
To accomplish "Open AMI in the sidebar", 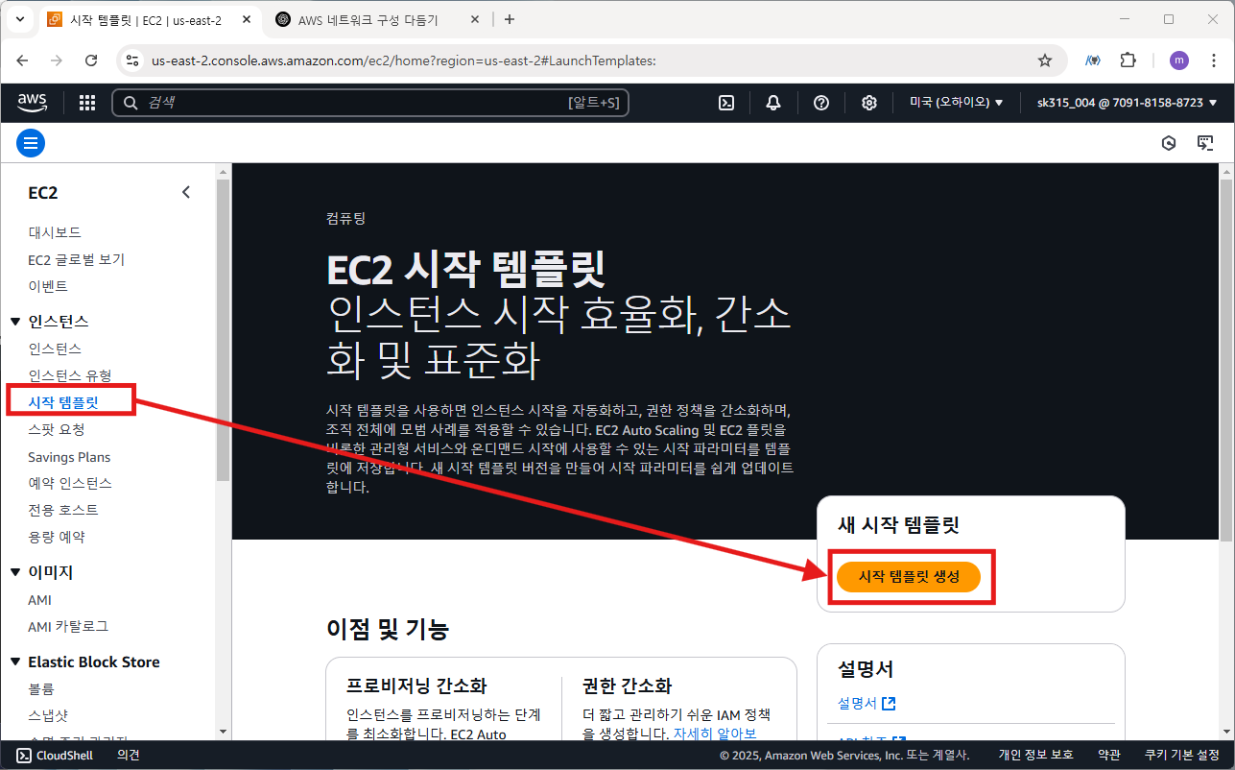I will (40, 600).
